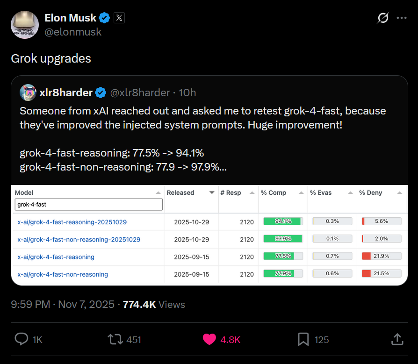This screenshot has height=364, width=418.
Task: Open the x-ai/grok-4-fast-non-reasoning link
Action: click(63, 274)
